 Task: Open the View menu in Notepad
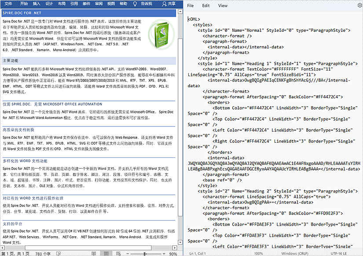point(223,6)
